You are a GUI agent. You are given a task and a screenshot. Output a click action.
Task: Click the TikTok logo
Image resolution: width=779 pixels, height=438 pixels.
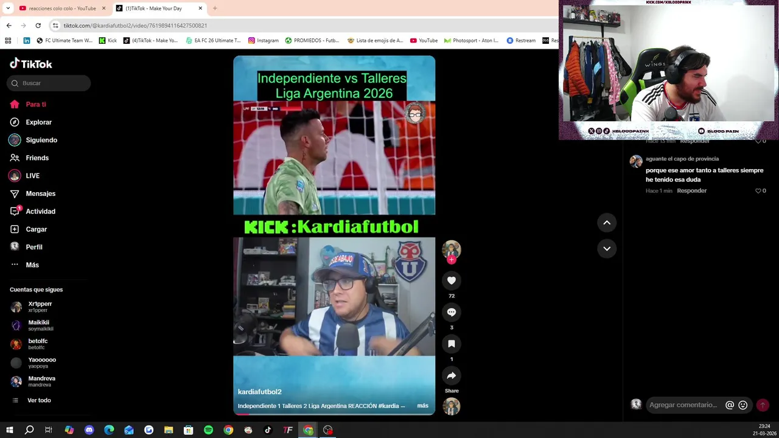[30, 64]
